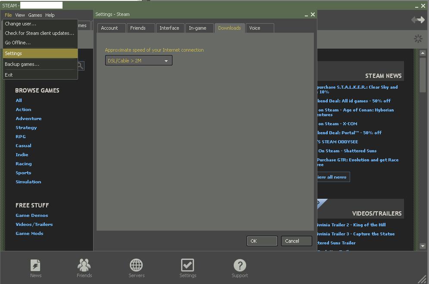The width and height of the screenshot is (429, 284).
Task: Open the File menu
Action: [x=8, y=15]
